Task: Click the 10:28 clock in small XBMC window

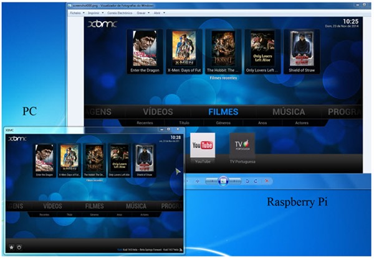Action: pyautogui.click(x=176, y=137)
